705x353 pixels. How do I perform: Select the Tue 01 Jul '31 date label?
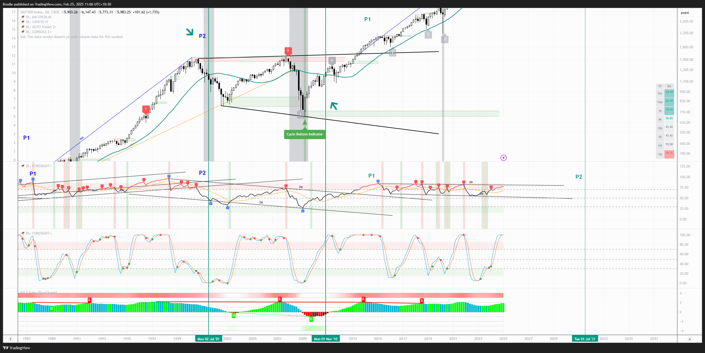tap(585, 339)
